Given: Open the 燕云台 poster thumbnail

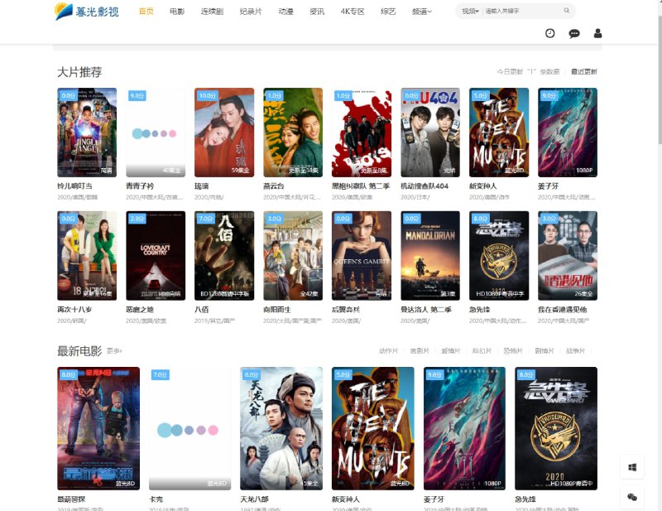Looking at the screenshot, I should pyautogui.click(x=293, y=133).
